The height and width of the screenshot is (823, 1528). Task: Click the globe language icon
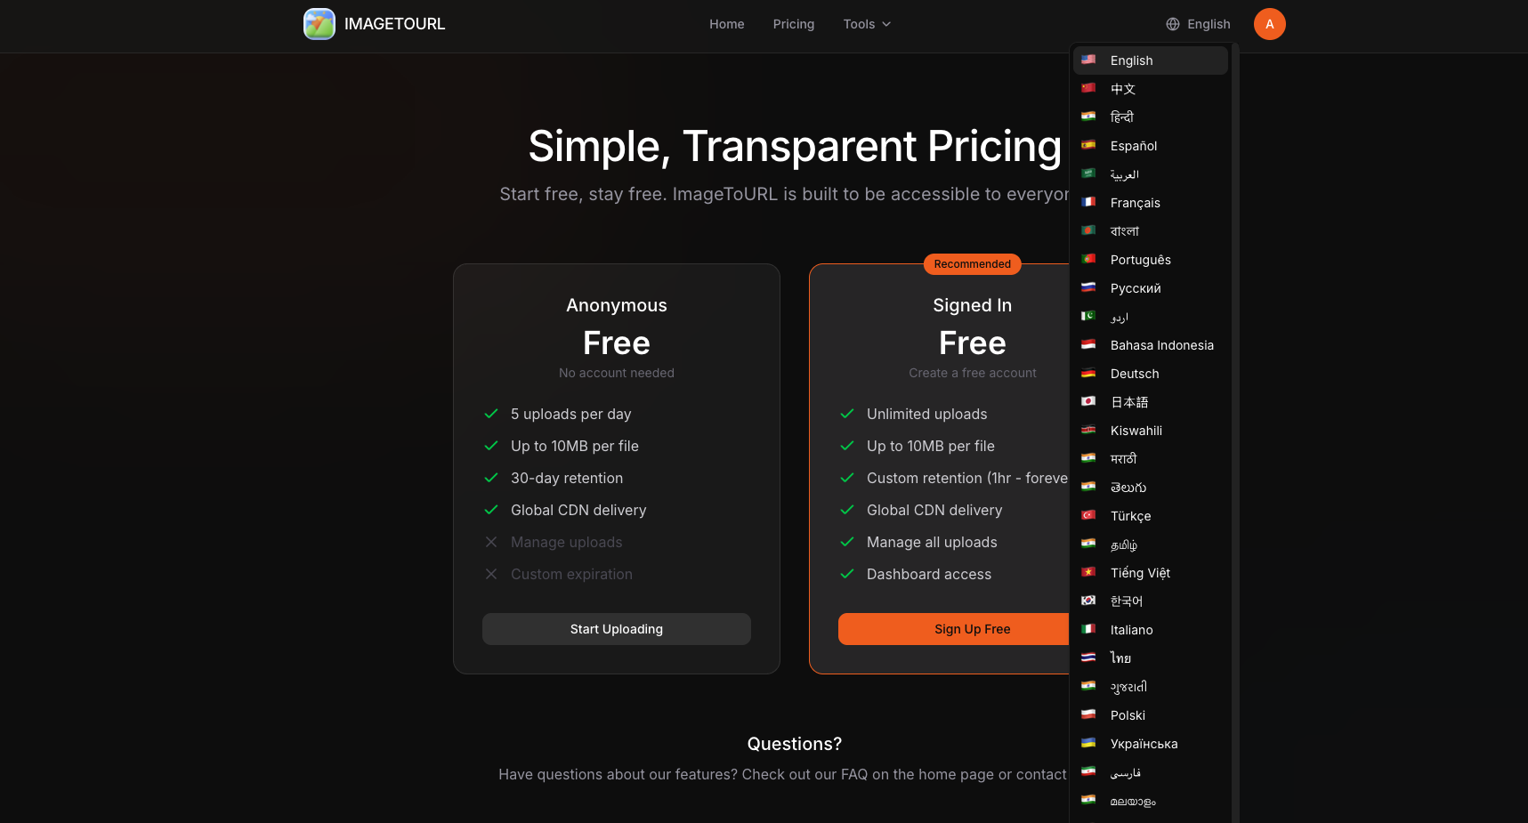pos(1173,24)
